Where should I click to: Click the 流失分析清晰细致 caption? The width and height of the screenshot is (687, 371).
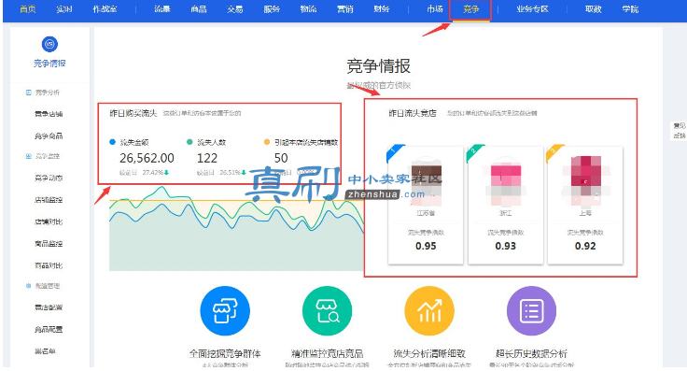pyautogui.click(x=429, y=353)
